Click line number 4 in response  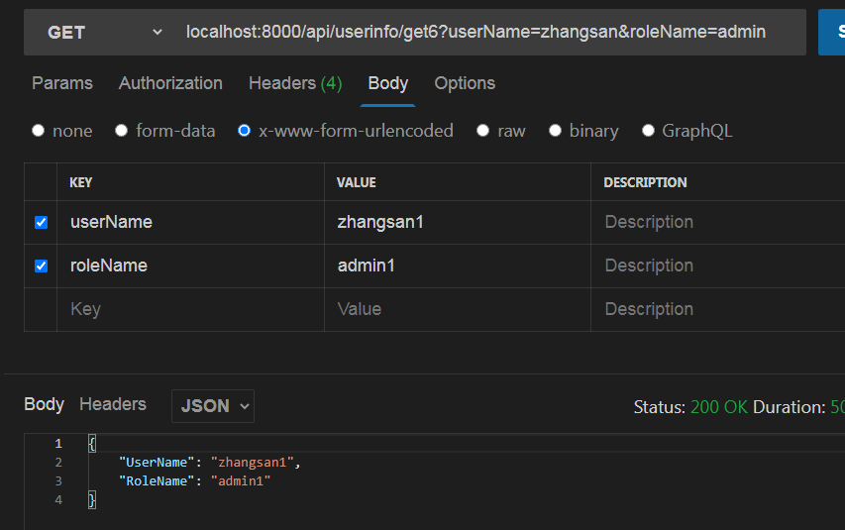(58, 500)
